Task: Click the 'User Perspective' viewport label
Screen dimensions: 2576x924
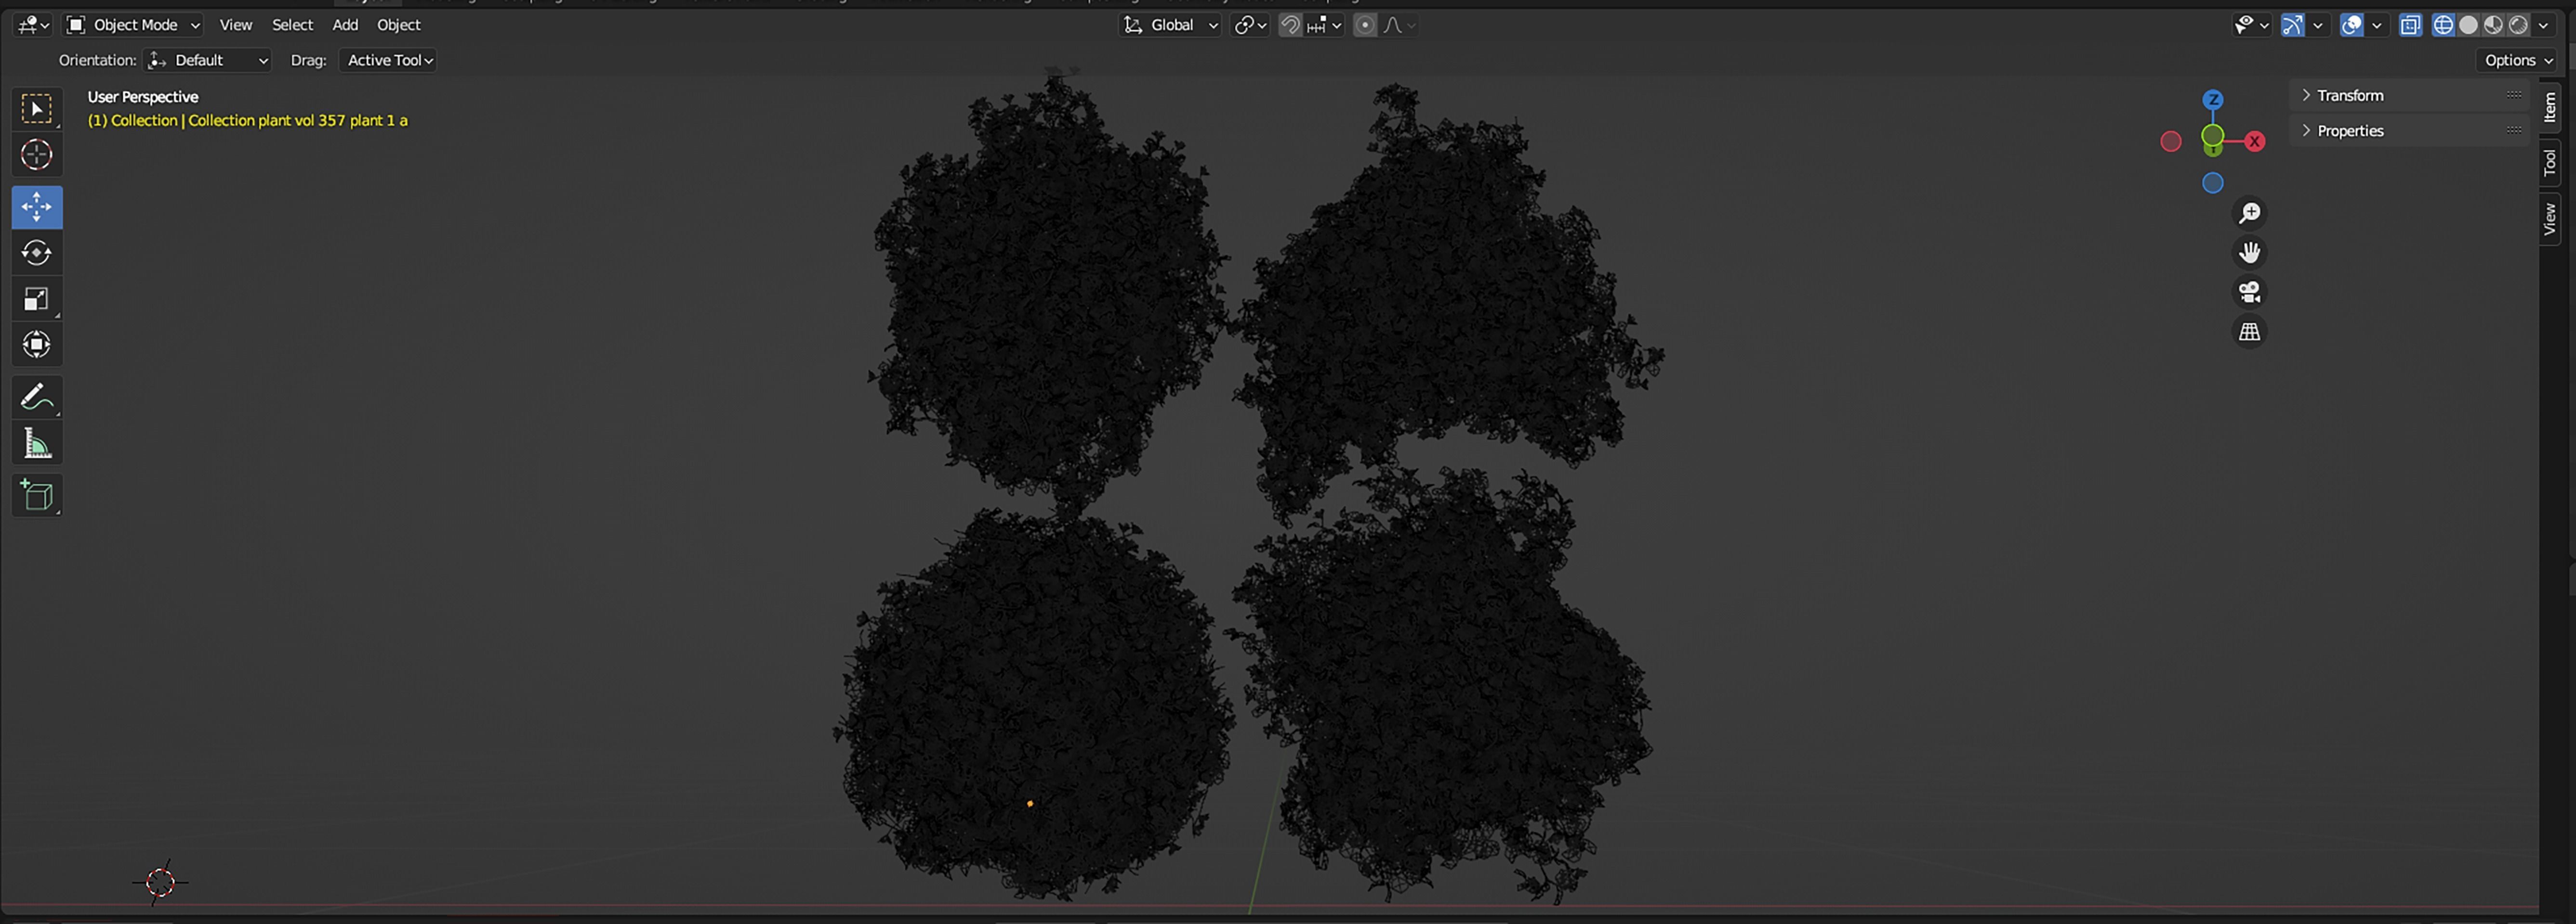Action: point(142,97)
